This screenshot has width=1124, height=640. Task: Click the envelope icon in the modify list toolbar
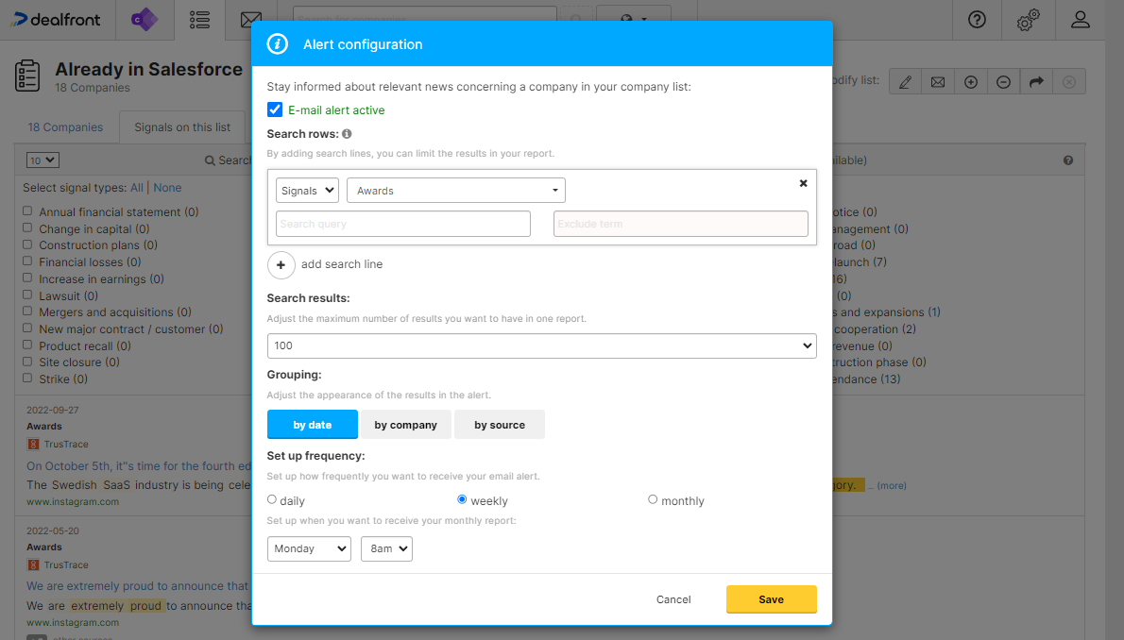click(x=937, y=81)
